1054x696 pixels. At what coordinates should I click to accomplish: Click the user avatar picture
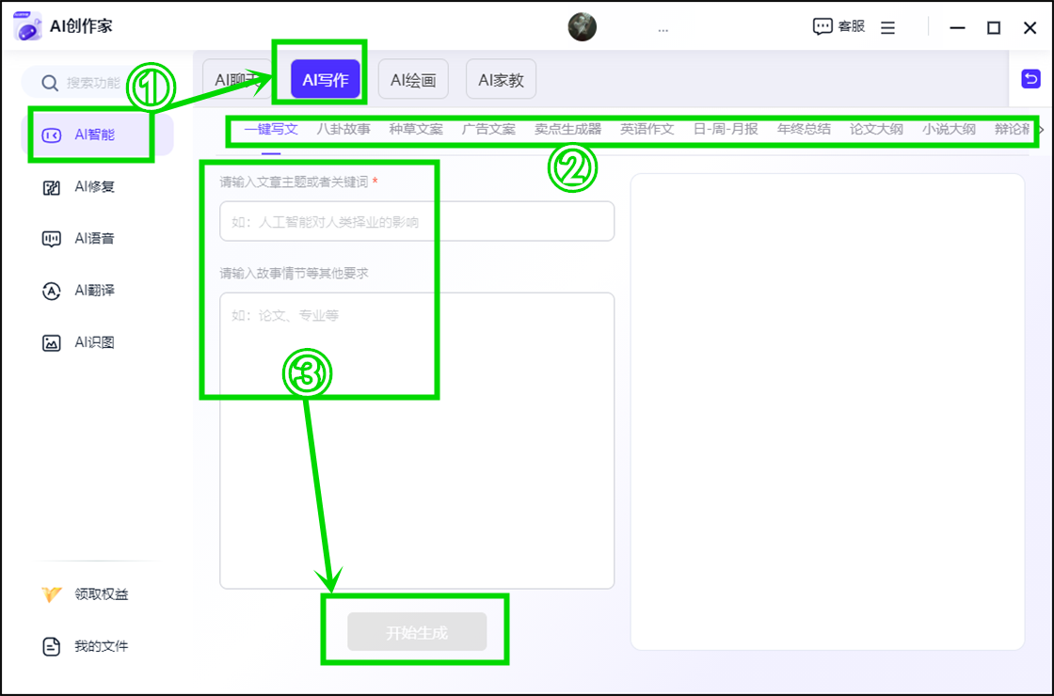[583, 27]
